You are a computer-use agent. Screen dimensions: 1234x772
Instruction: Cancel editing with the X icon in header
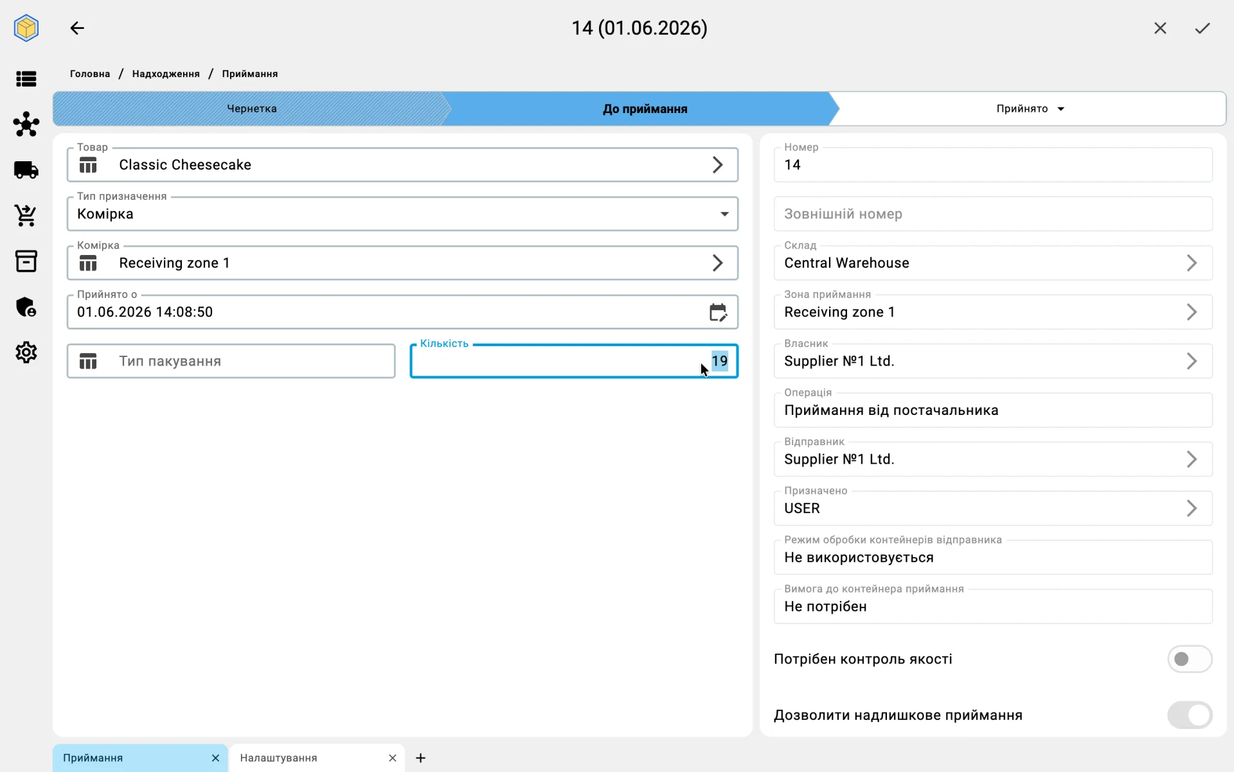pos(1160,28)
